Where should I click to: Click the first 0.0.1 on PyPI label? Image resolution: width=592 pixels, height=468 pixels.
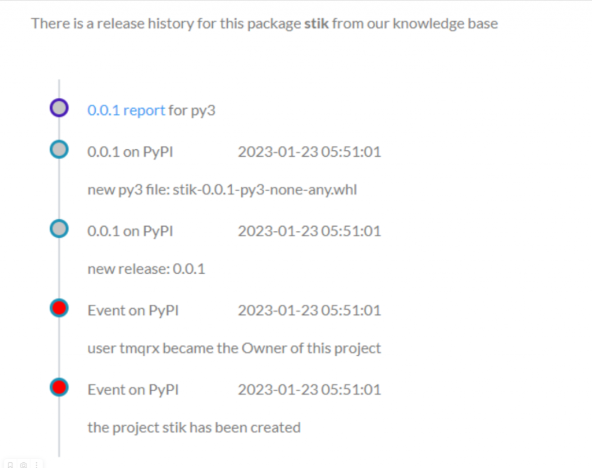pyautogui.click(x=130, y=152)
